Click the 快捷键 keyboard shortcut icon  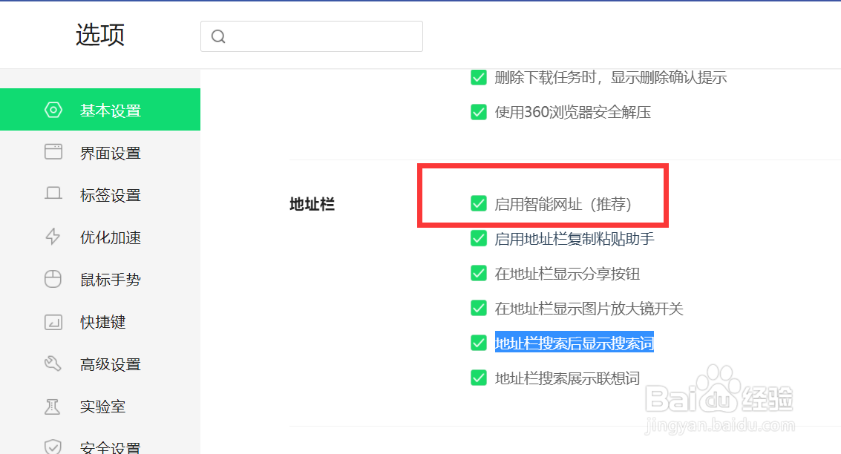pyautogui.click(x=53, y=321)
